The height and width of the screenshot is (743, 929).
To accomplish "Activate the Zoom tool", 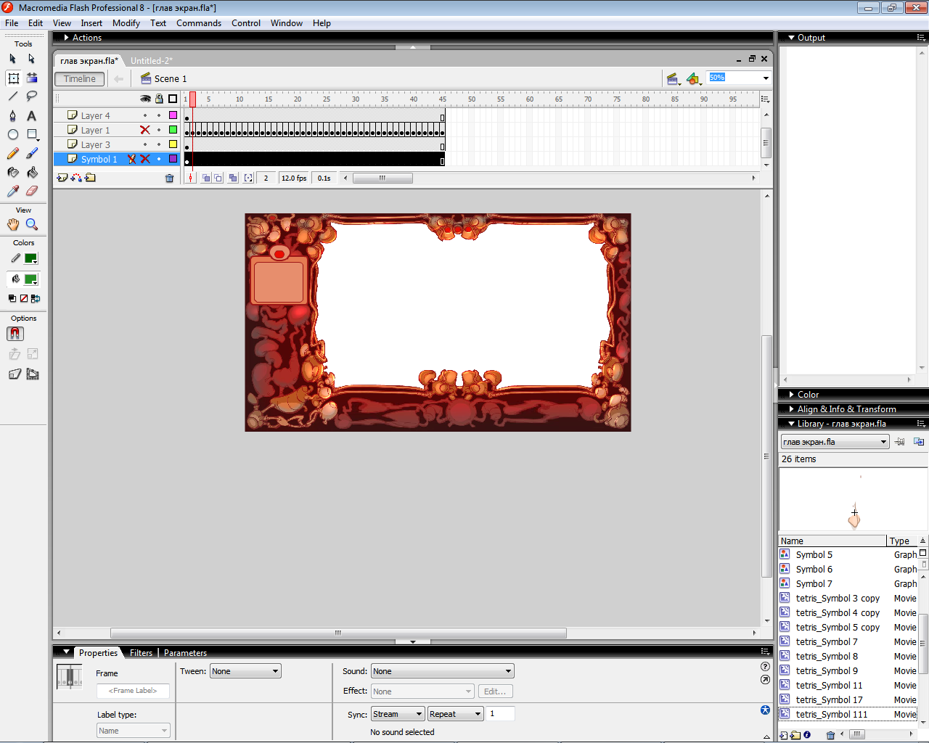I will (x=31, y=225).
